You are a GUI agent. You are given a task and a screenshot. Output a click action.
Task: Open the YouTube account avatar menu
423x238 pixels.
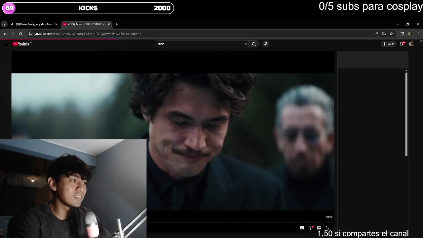[x=411, y=44]
